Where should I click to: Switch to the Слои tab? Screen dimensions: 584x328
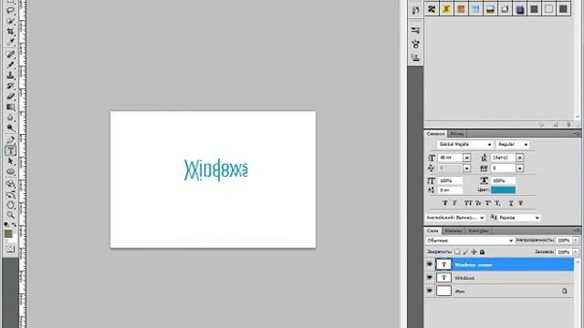433,231
